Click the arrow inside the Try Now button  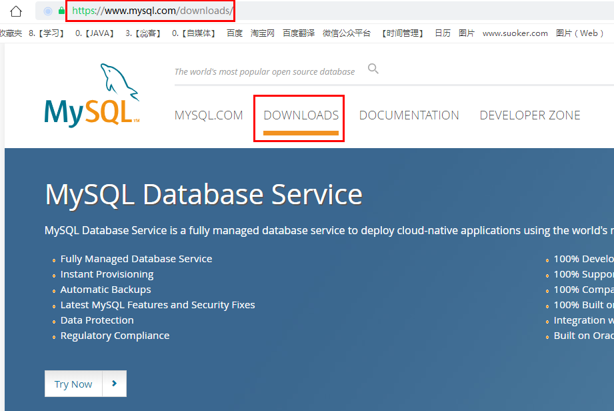coord(115,384)
